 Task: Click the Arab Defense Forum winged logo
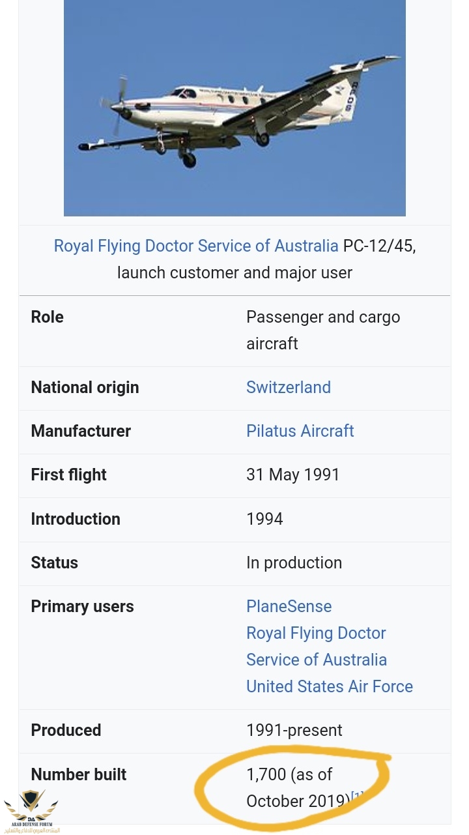point(31,810)
